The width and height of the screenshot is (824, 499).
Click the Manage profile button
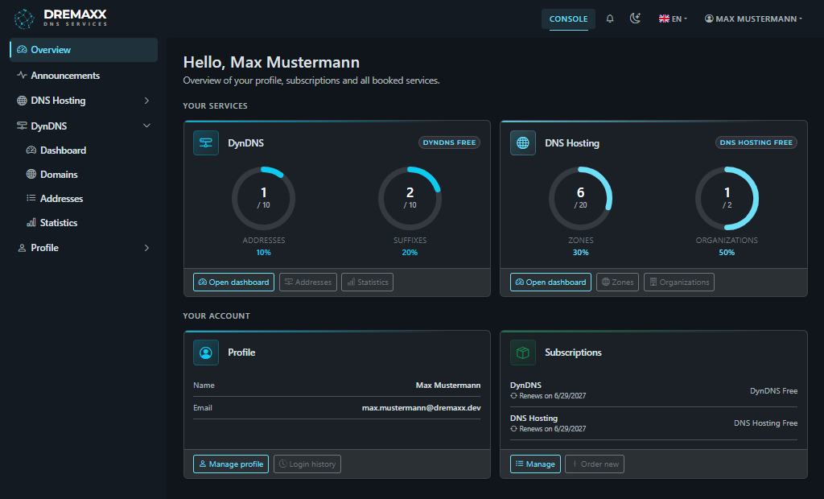[231, 464]
